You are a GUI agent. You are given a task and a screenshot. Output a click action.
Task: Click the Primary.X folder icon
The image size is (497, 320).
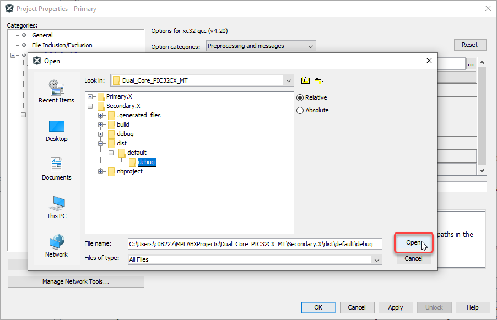101,96
